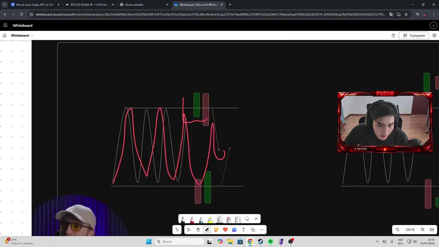Switch to the BTCUSD chart tab
The image size is (439, 247).
coord(89,5)
